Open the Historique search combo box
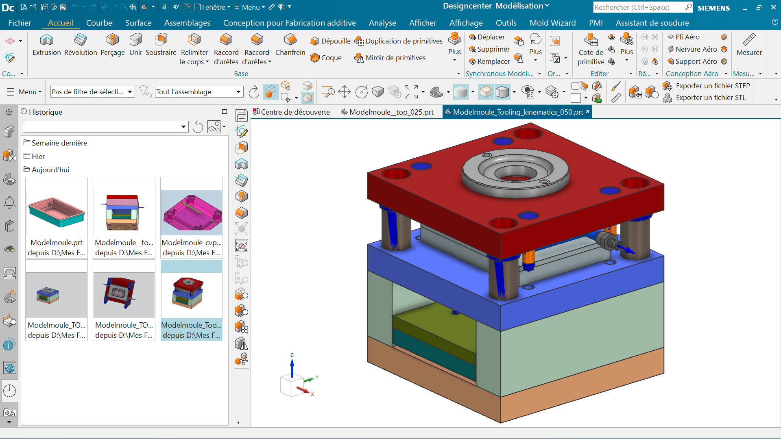The image size is (781, 439). point(105,127)
